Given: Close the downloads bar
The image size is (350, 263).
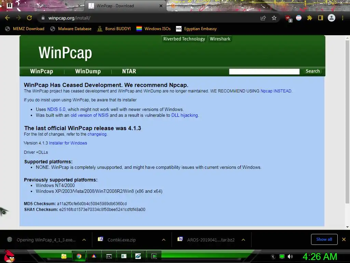Looking at the screenshot, I should tap(344, 239).
